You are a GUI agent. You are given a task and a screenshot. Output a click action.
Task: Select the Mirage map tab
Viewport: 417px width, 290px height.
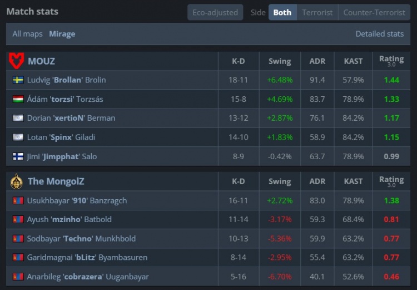pos(62,34)
